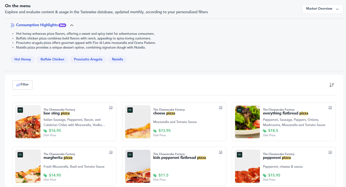Click the cheese pizza $13.95 price

[164, 130]
